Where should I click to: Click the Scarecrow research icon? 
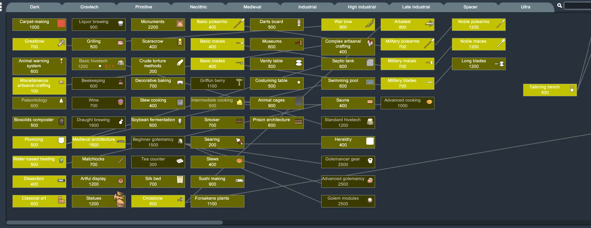pos(180,42)
